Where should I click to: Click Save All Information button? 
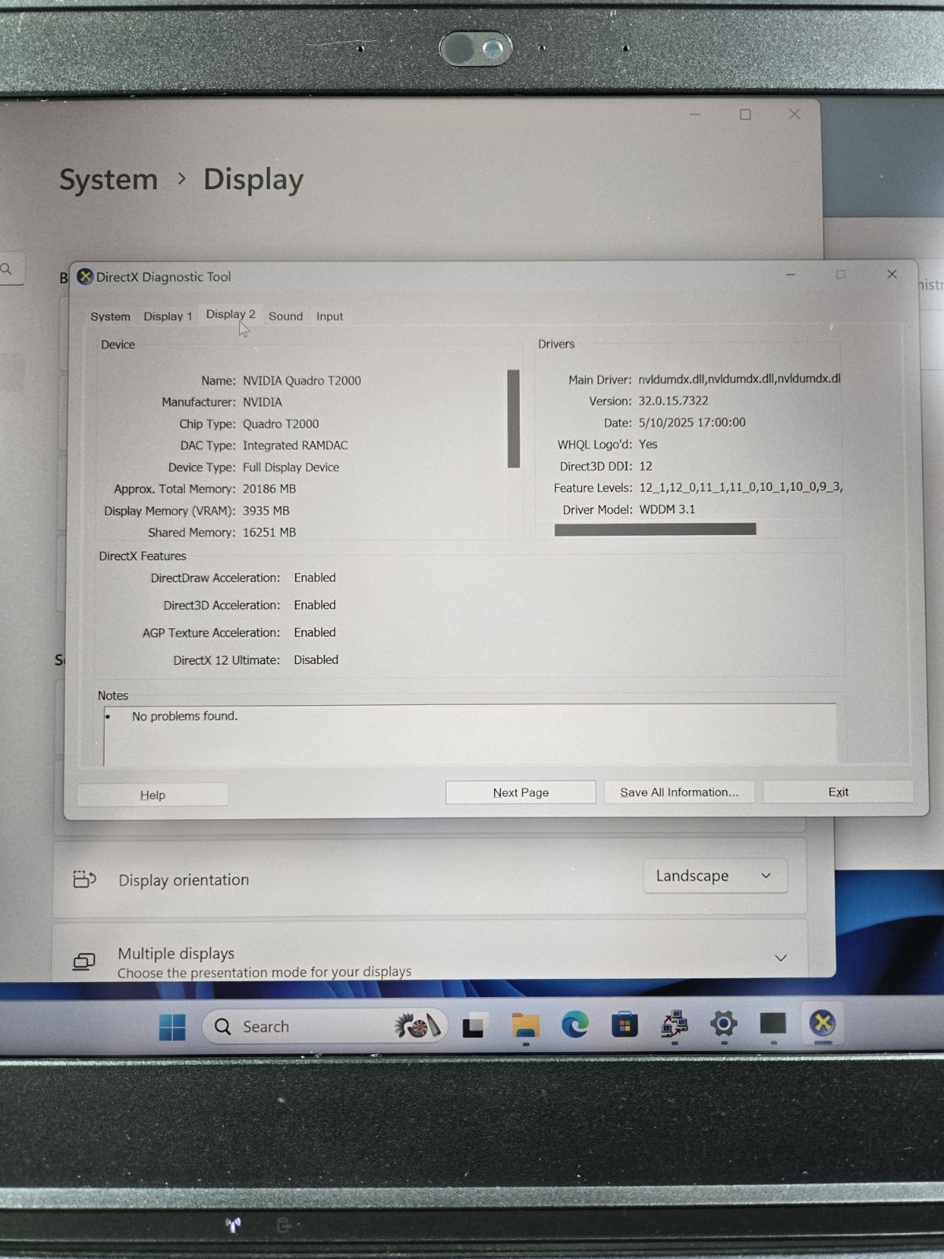[x=679, y=792]
